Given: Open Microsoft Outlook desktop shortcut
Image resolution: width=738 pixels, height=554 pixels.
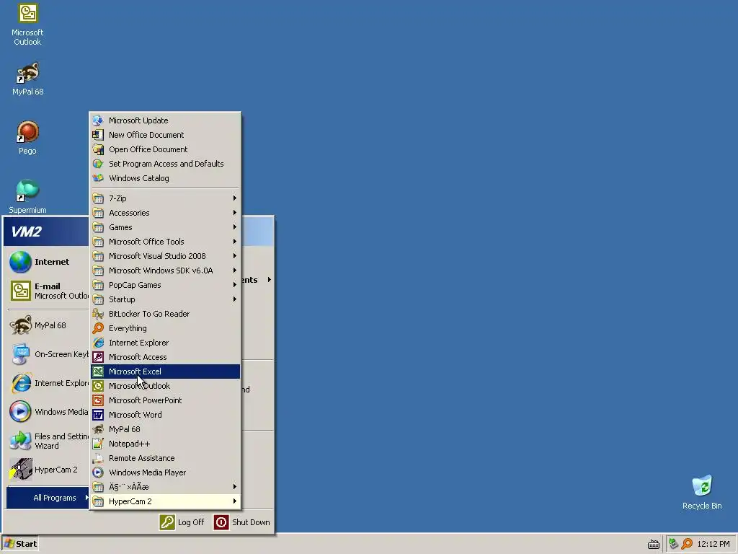Looking at the screenshot, I should 27,24.
